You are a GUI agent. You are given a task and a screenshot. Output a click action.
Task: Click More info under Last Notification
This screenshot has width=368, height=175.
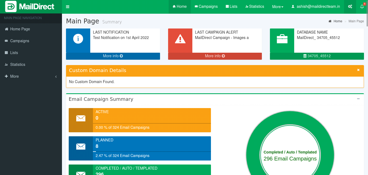[113, 56]
